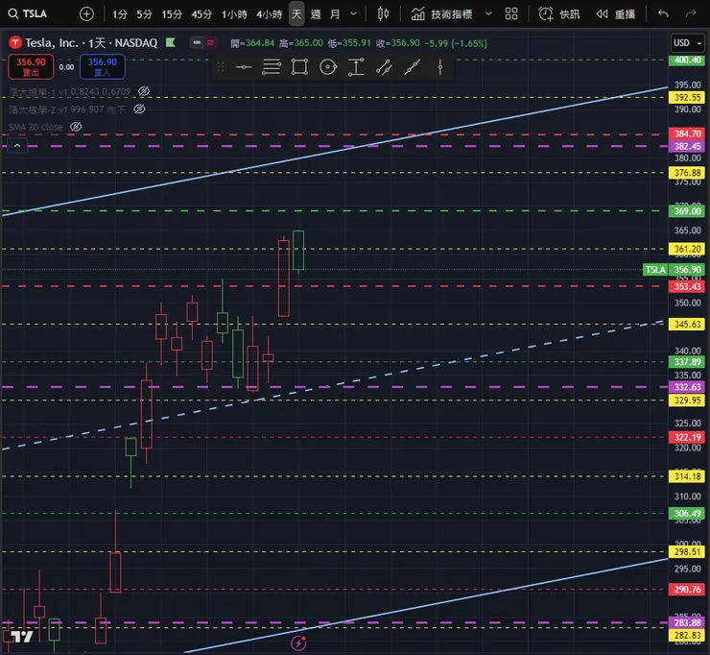Select the rectangle drawing tool
The image size is (710, 655).
(299, 67)
